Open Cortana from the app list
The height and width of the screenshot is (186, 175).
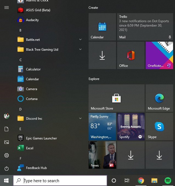[32, 99]
